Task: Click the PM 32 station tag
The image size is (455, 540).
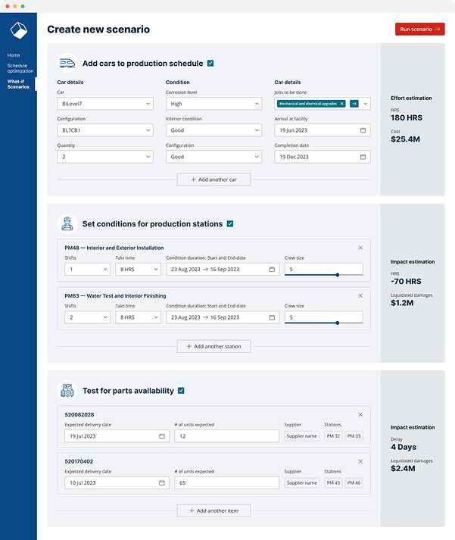Action: click(333, 436)
